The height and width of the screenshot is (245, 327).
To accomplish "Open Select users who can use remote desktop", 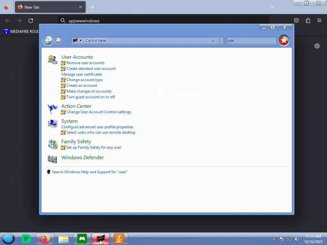I will click(x=101, y=132).
